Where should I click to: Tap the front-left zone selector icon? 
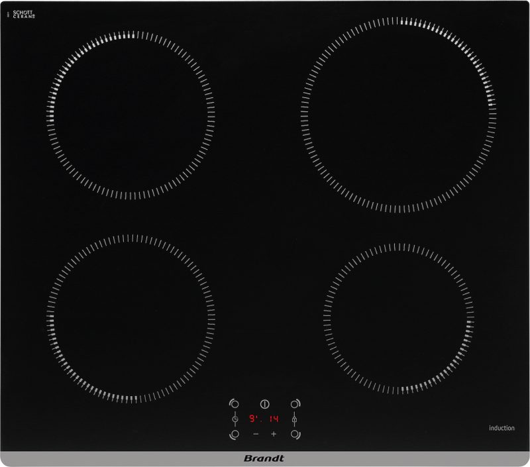tap(234, 435)
